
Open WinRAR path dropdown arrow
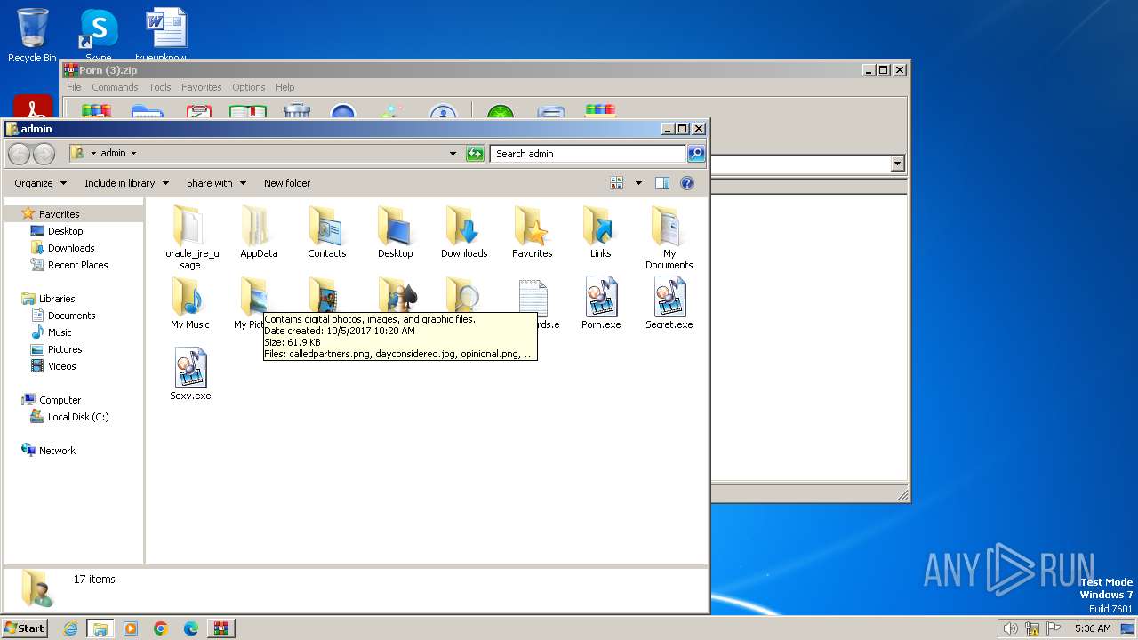pyautogui.click(x=897, y=164)
